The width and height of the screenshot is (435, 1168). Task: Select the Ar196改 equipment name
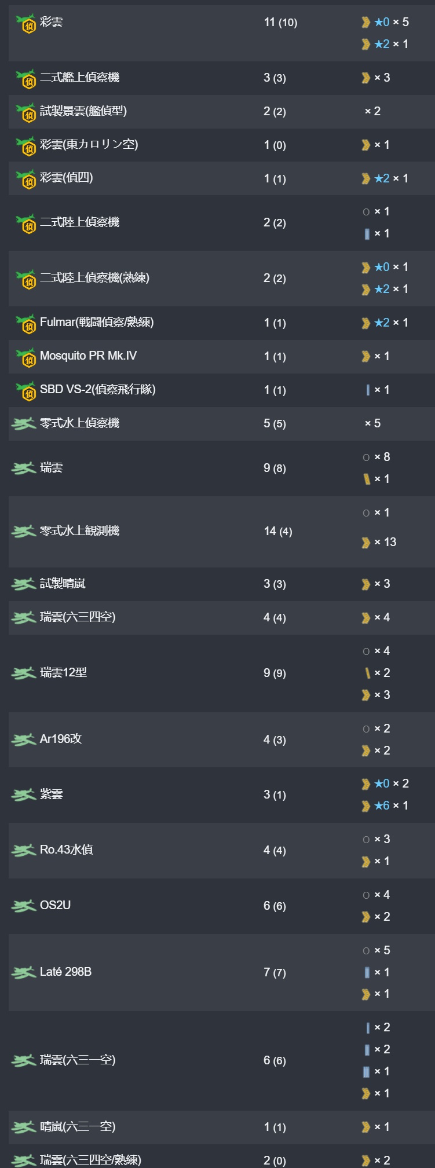(61, 739)
